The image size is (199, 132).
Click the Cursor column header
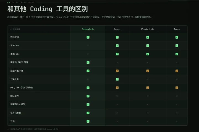click(117, 29)
